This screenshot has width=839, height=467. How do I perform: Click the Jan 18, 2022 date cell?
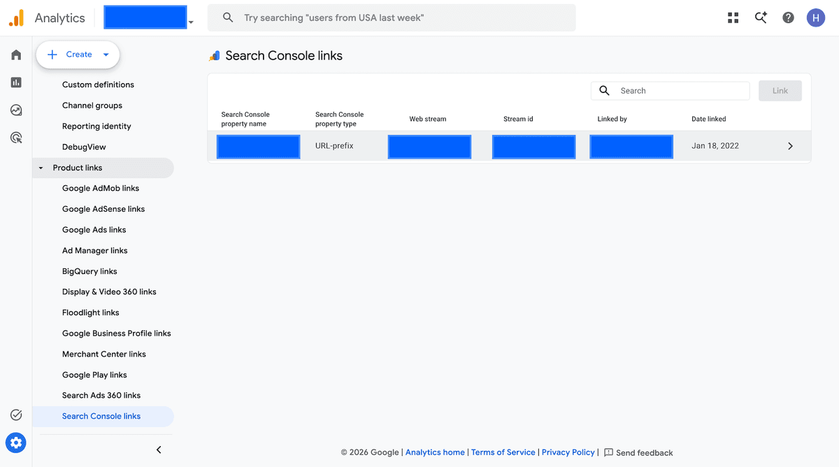(x=715, y=146)
